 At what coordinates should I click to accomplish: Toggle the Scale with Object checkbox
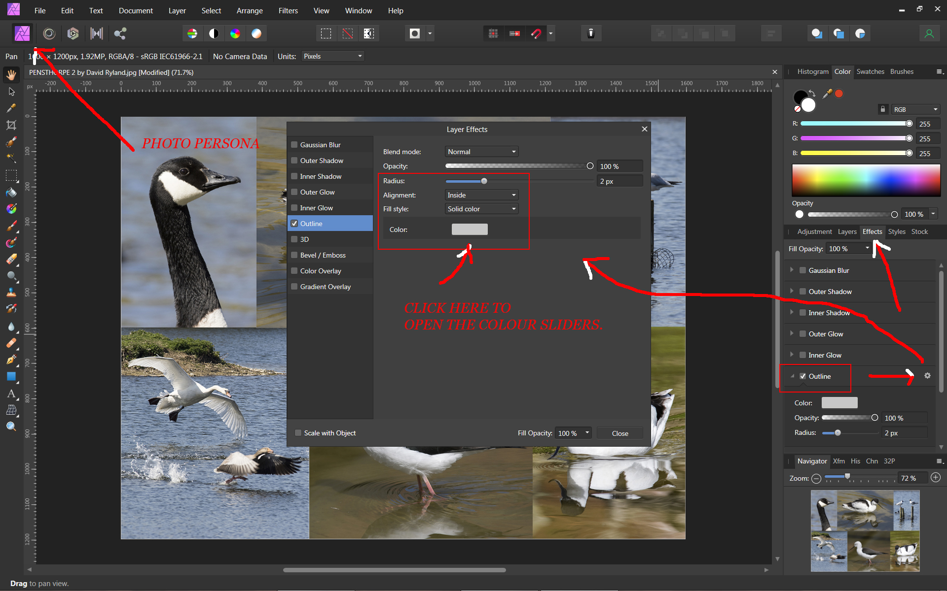[298, 433]
